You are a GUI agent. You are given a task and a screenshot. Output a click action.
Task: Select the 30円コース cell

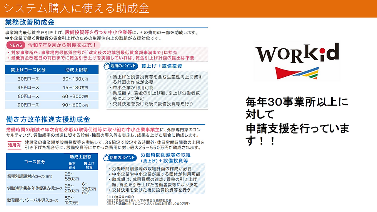[28, 79]
